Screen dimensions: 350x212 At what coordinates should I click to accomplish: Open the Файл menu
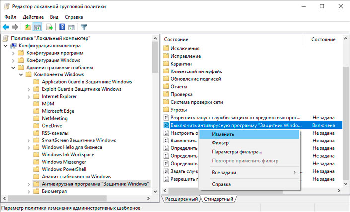(x=10, y=17)
